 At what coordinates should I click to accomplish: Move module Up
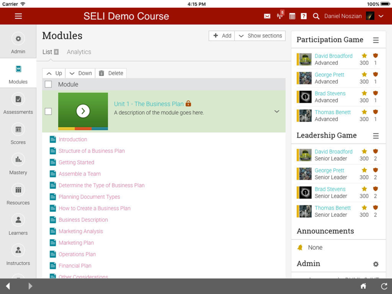(54, 73)
